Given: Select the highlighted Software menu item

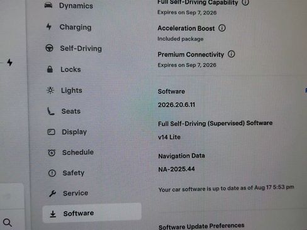Looking at the screenshot, I should [92, 213].
